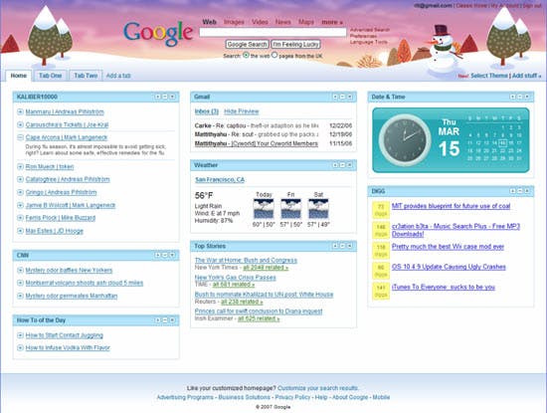Open Tab One
Image resolution: width=547 pixels, height=413 pixels.
(x=51, y=76)
